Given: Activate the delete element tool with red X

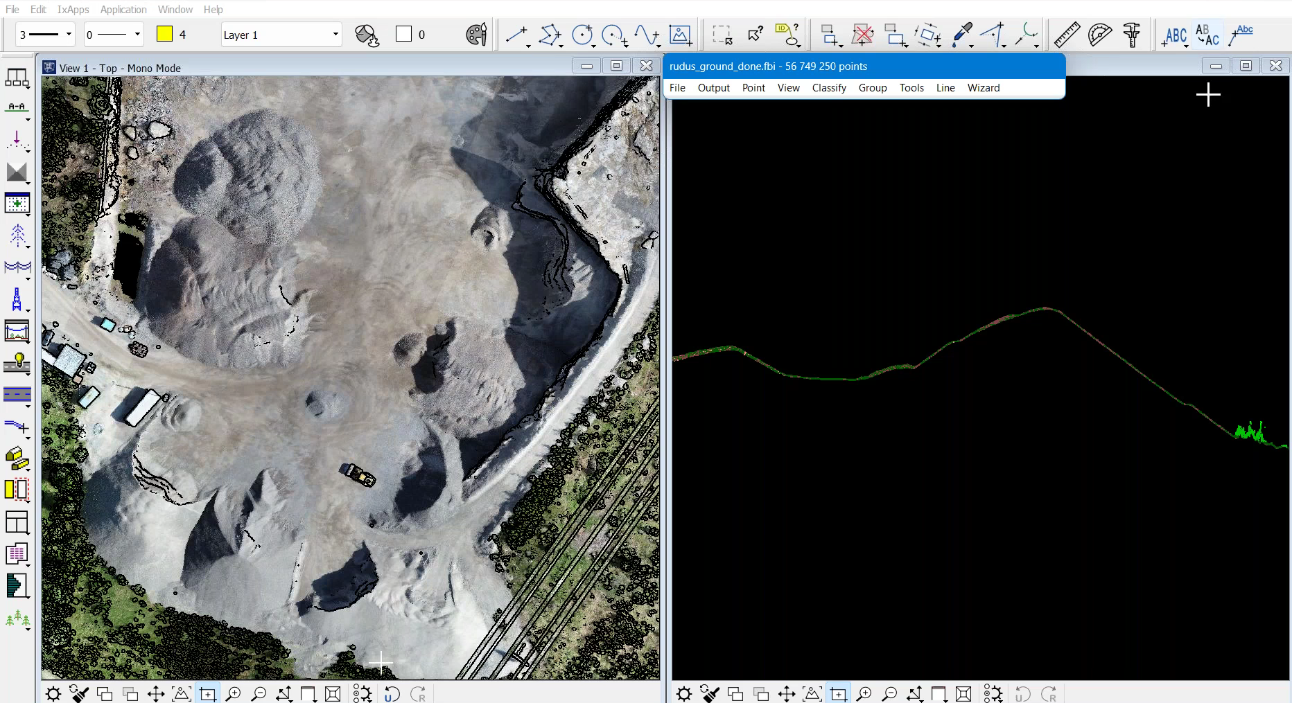Looking at the screenshot, I should (862, 35).
